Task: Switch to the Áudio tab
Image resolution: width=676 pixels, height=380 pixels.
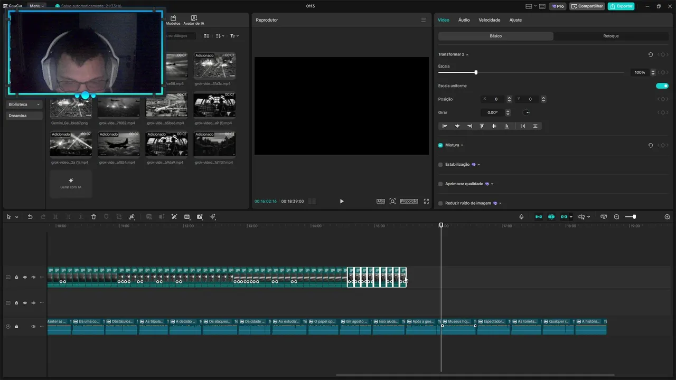Action: click(464, 20)
